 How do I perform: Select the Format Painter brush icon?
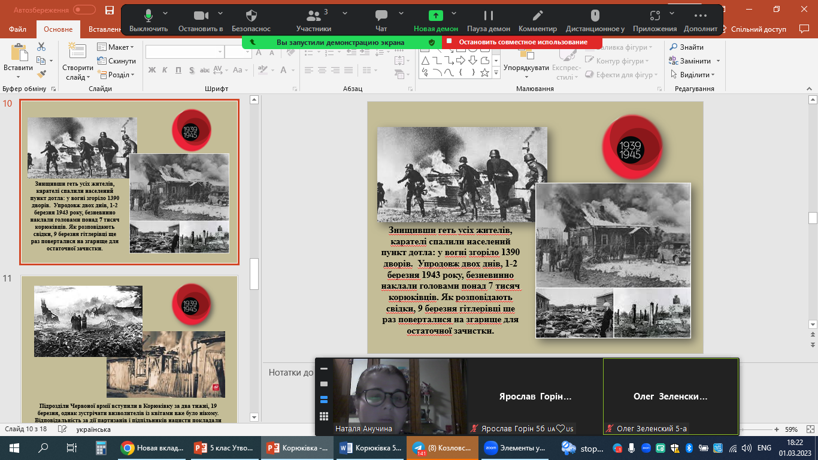pyautogui.click(x=41, y=74)
